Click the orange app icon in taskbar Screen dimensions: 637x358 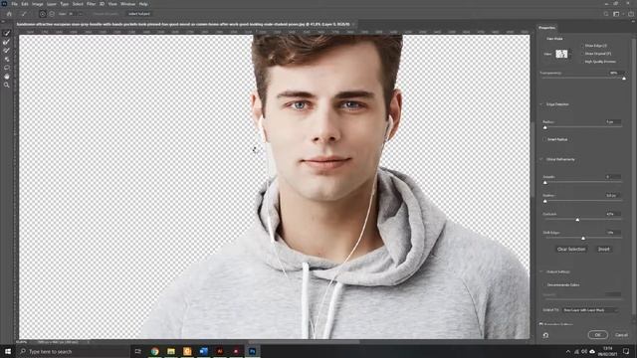(x=187, y=351)
